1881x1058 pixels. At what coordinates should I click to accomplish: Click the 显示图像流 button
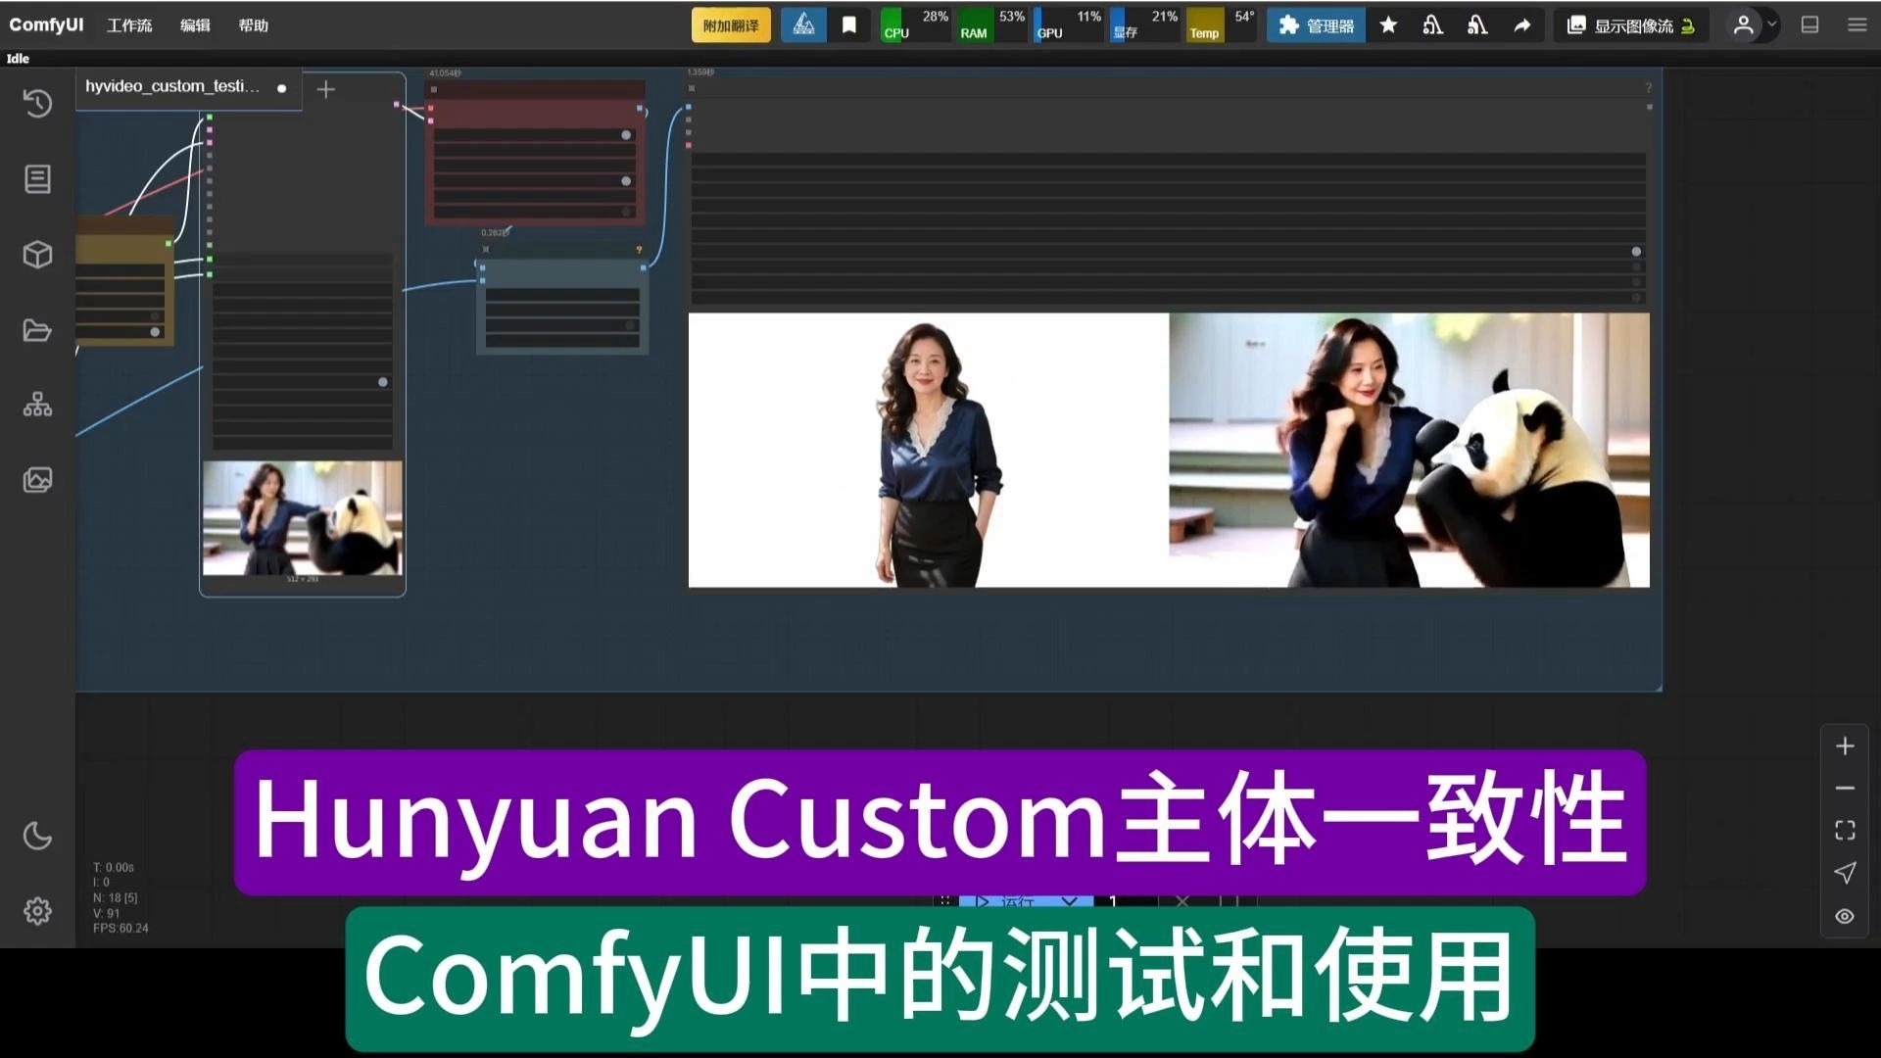(x=1631, y=25)
